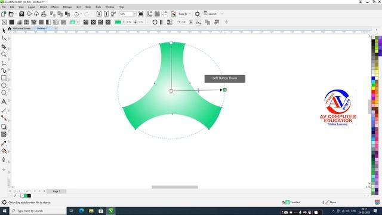382x215 pixels.
Task: Click the horizontal scrollbar thumb
Action: tap(175, 187)
